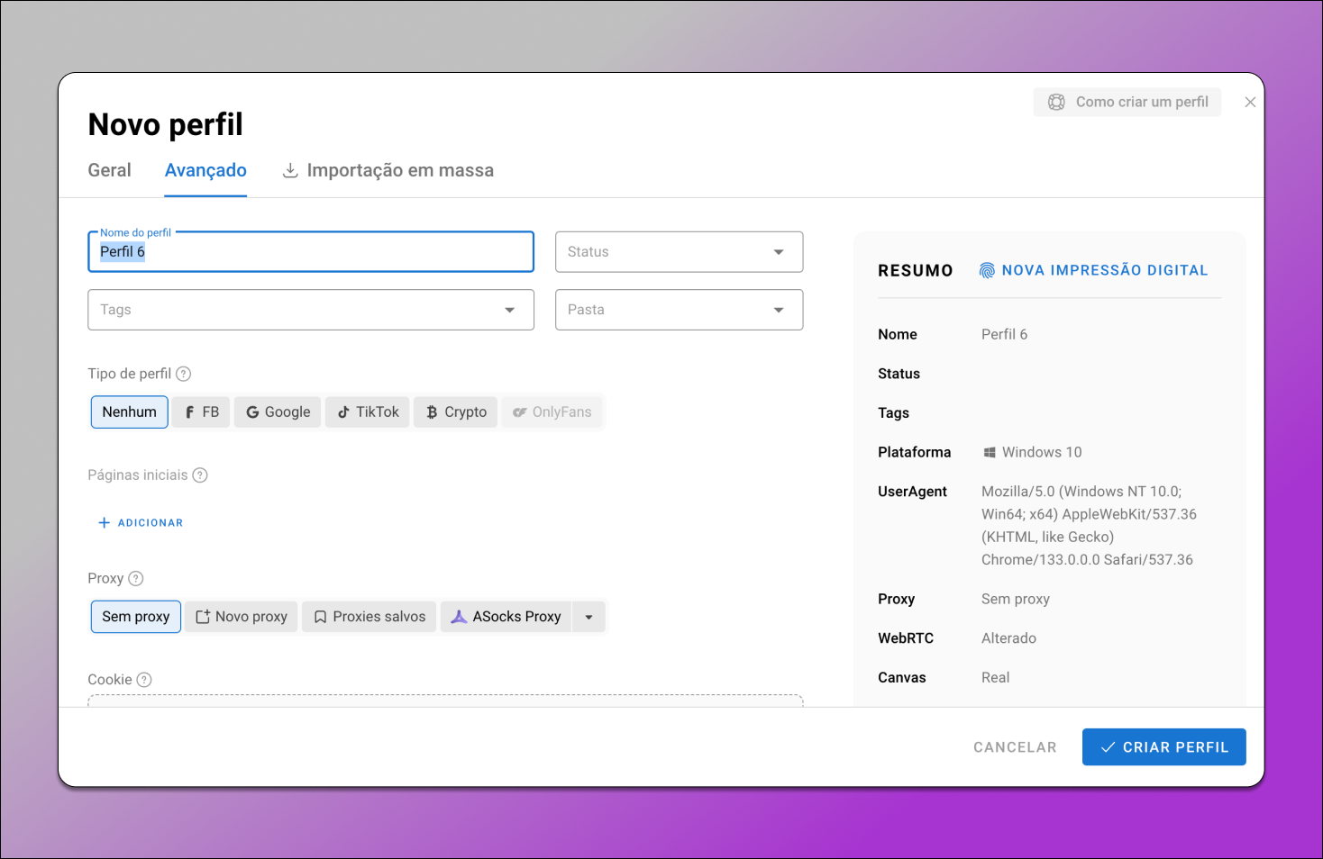Click the Criar Perfil button
This screenshot has height=859, width=1323.
(x=1163, y=747)
